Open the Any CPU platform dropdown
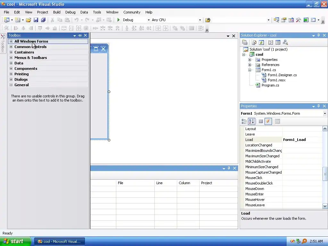The height and width of the screenshot is (246, 328). (x=200, y=20)
